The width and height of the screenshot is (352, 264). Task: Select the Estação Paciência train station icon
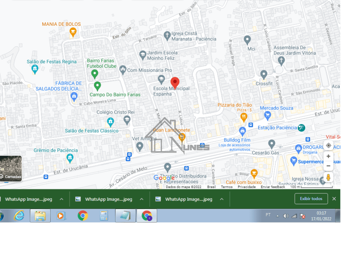(301, 128)
